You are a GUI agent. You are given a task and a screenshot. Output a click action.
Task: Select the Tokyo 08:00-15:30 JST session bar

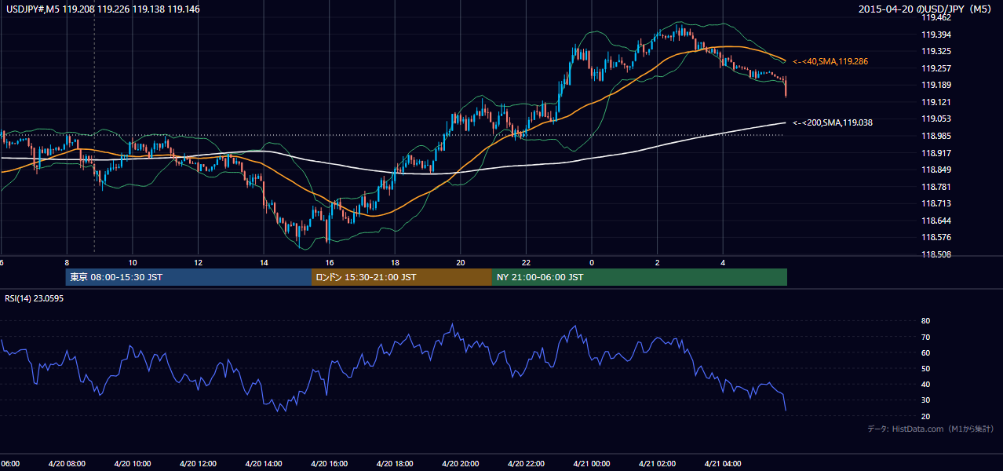click(x=189, y=277)
